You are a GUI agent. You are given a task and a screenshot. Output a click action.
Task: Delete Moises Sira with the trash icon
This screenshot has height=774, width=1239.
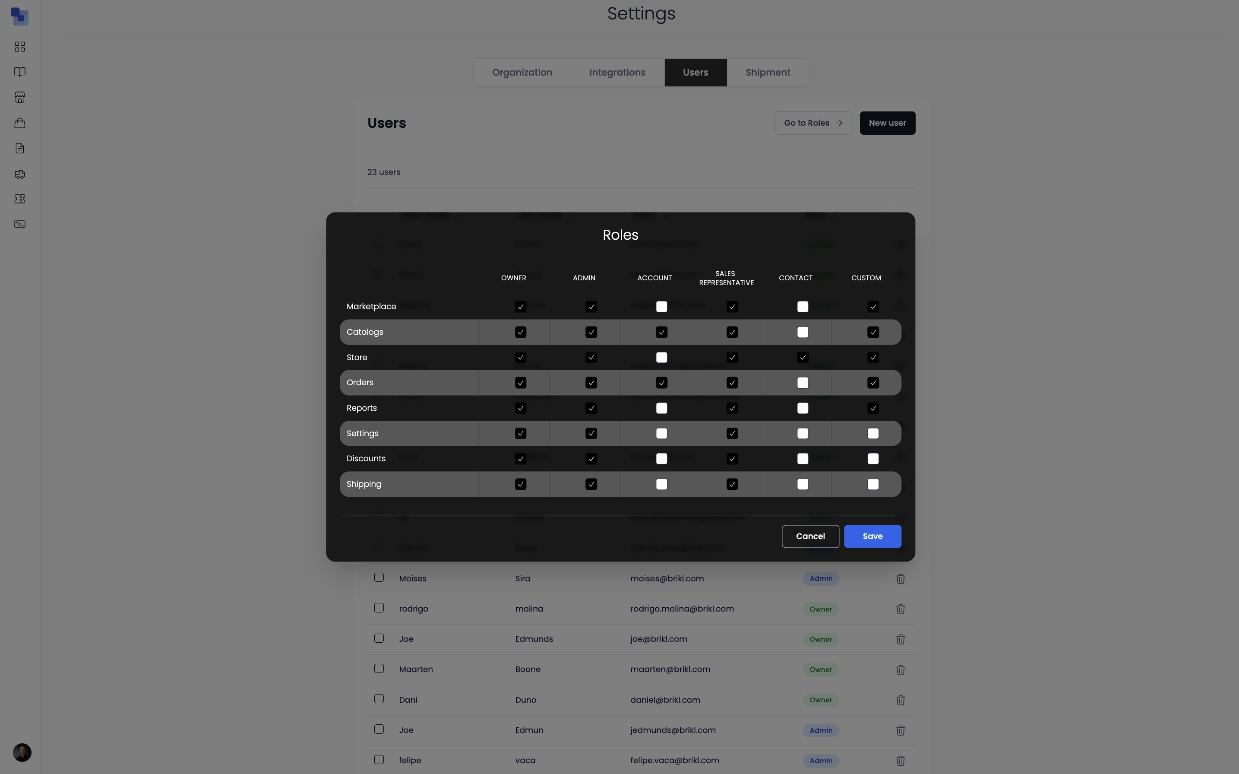click(901, 578)
